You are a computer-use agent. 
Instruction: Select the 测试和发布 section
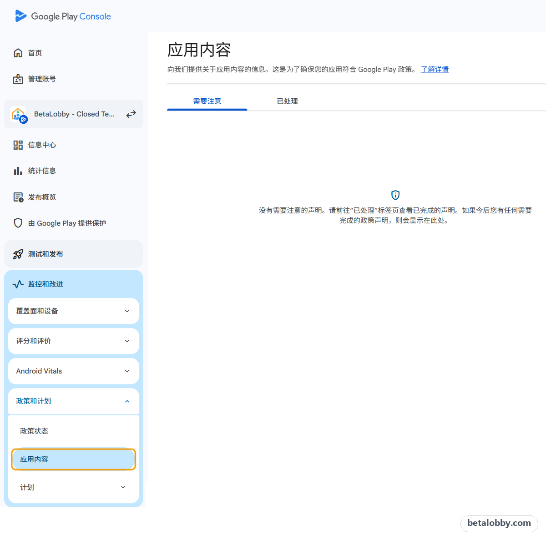coord(74,254)
